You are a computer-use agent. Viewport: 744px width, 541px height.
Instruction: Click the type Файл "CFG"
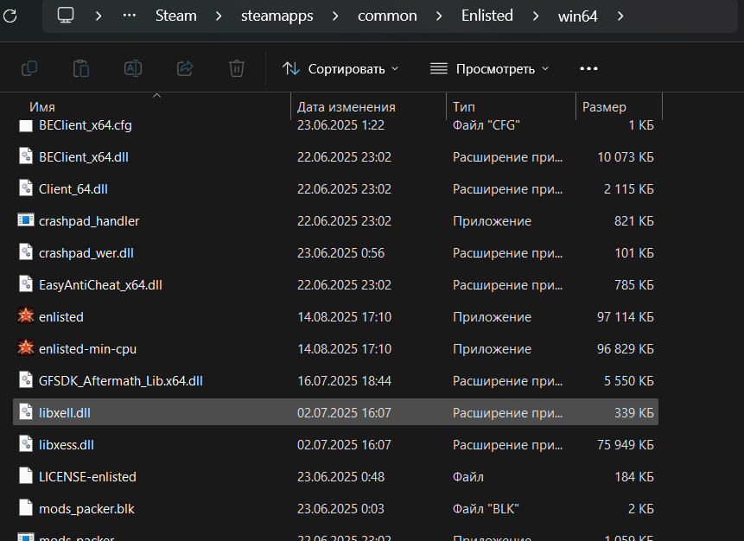tap(486, 125)
